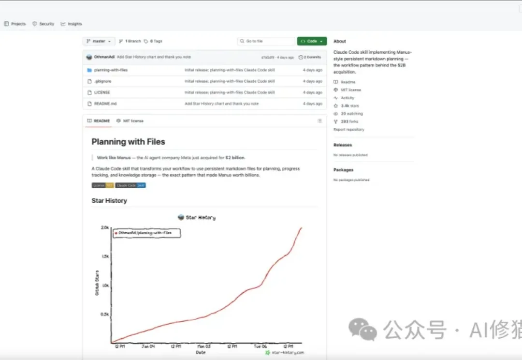Click the stars count star icon
This screenshot has width=522, height=360.
pyautogui.click(x=336, y=105)
